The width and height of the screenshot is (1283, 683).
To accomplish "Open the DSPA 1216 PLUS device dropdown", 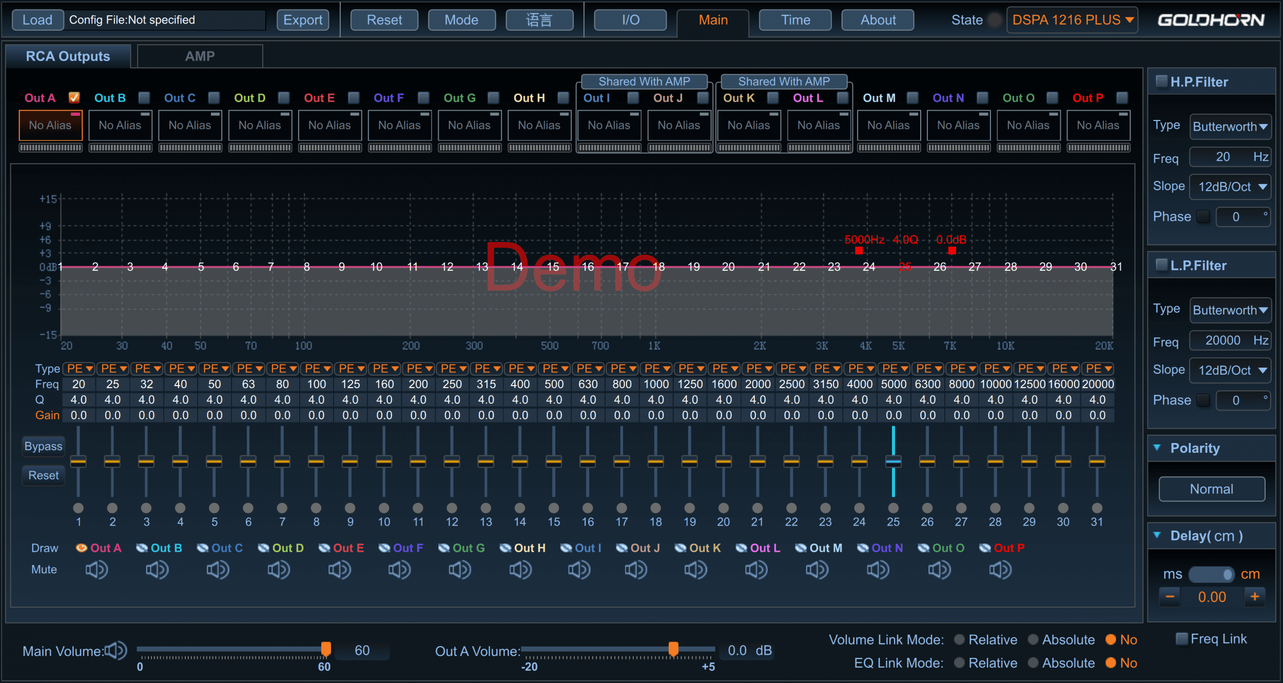I will pos(1072,20).
